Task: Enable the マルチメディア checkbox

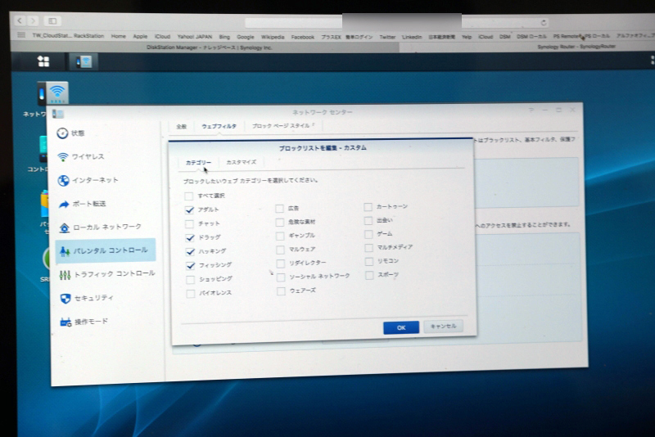Action: (x=369, y=248)
